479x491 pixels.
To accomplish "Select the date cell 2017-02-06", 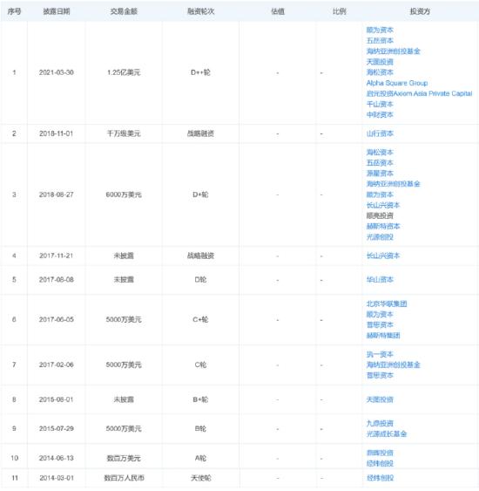I will 57,365.
